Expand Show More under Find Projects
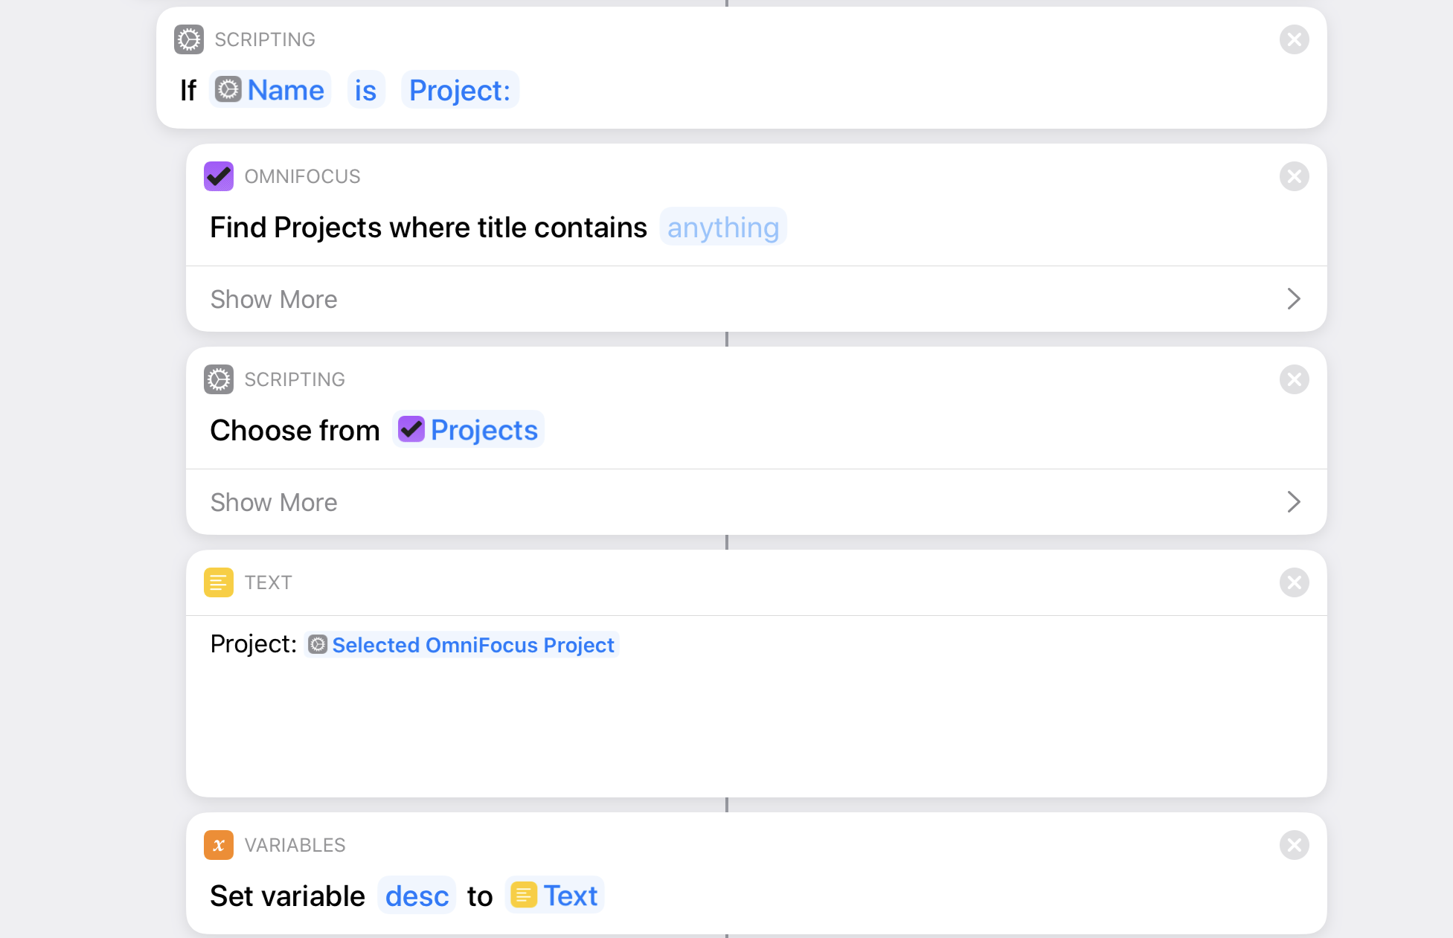1453x938 pixels. [757, 299]
